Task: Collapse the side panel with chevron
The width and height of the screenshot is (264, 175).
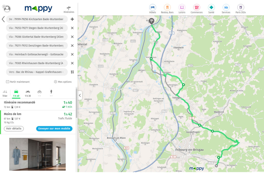Action: click(80, 95)
